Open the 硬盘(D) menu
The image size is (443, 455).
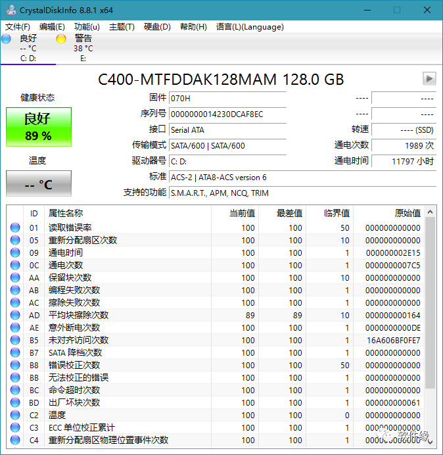157,27
